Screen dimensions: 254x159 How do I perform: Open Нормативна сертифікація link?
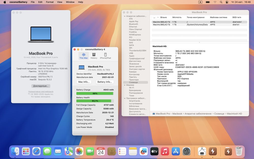41,92
